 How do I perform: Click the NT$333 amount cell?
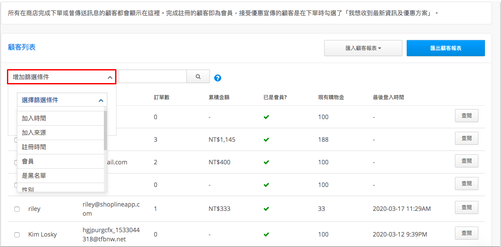tap(219, 209)
